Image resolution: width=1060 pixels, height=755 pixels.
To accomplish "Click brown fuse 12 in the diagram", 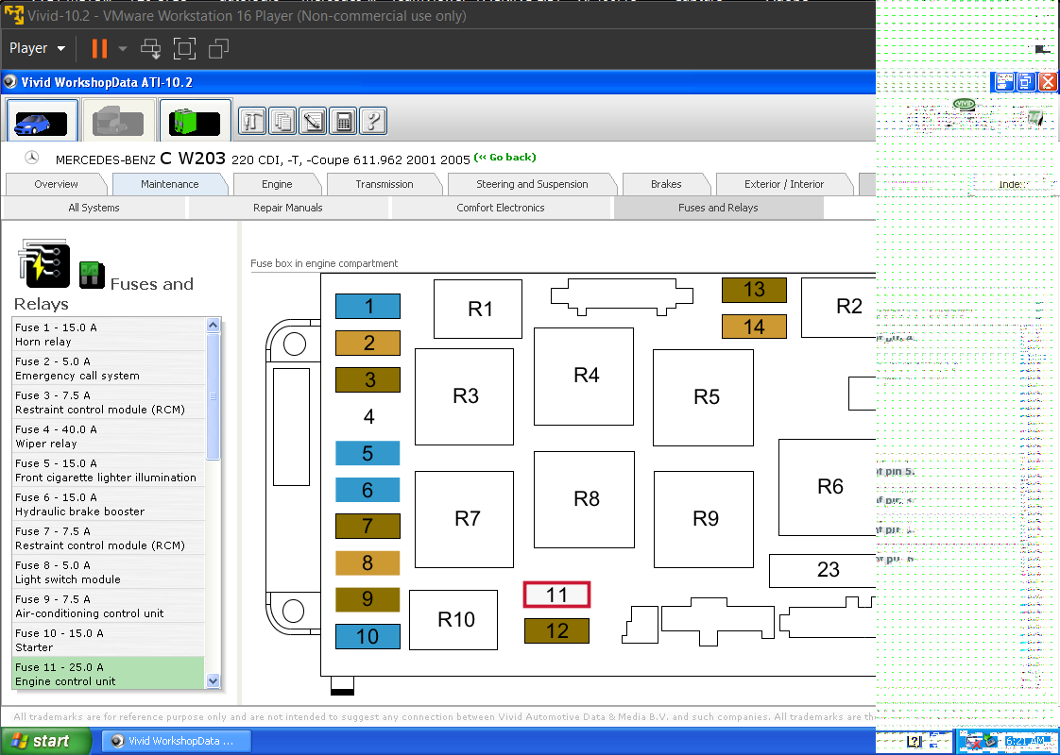I will pos(557,630).
